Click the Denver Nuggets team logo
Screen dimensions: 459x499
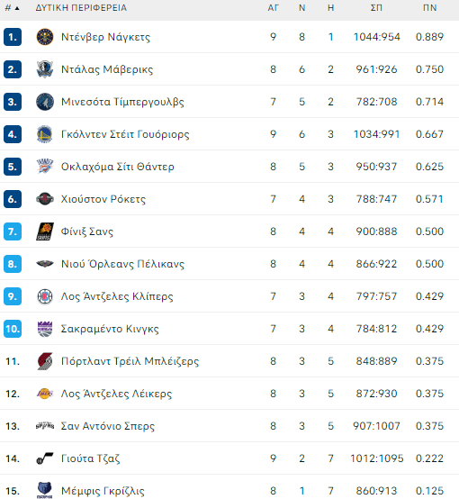(45, 37)
